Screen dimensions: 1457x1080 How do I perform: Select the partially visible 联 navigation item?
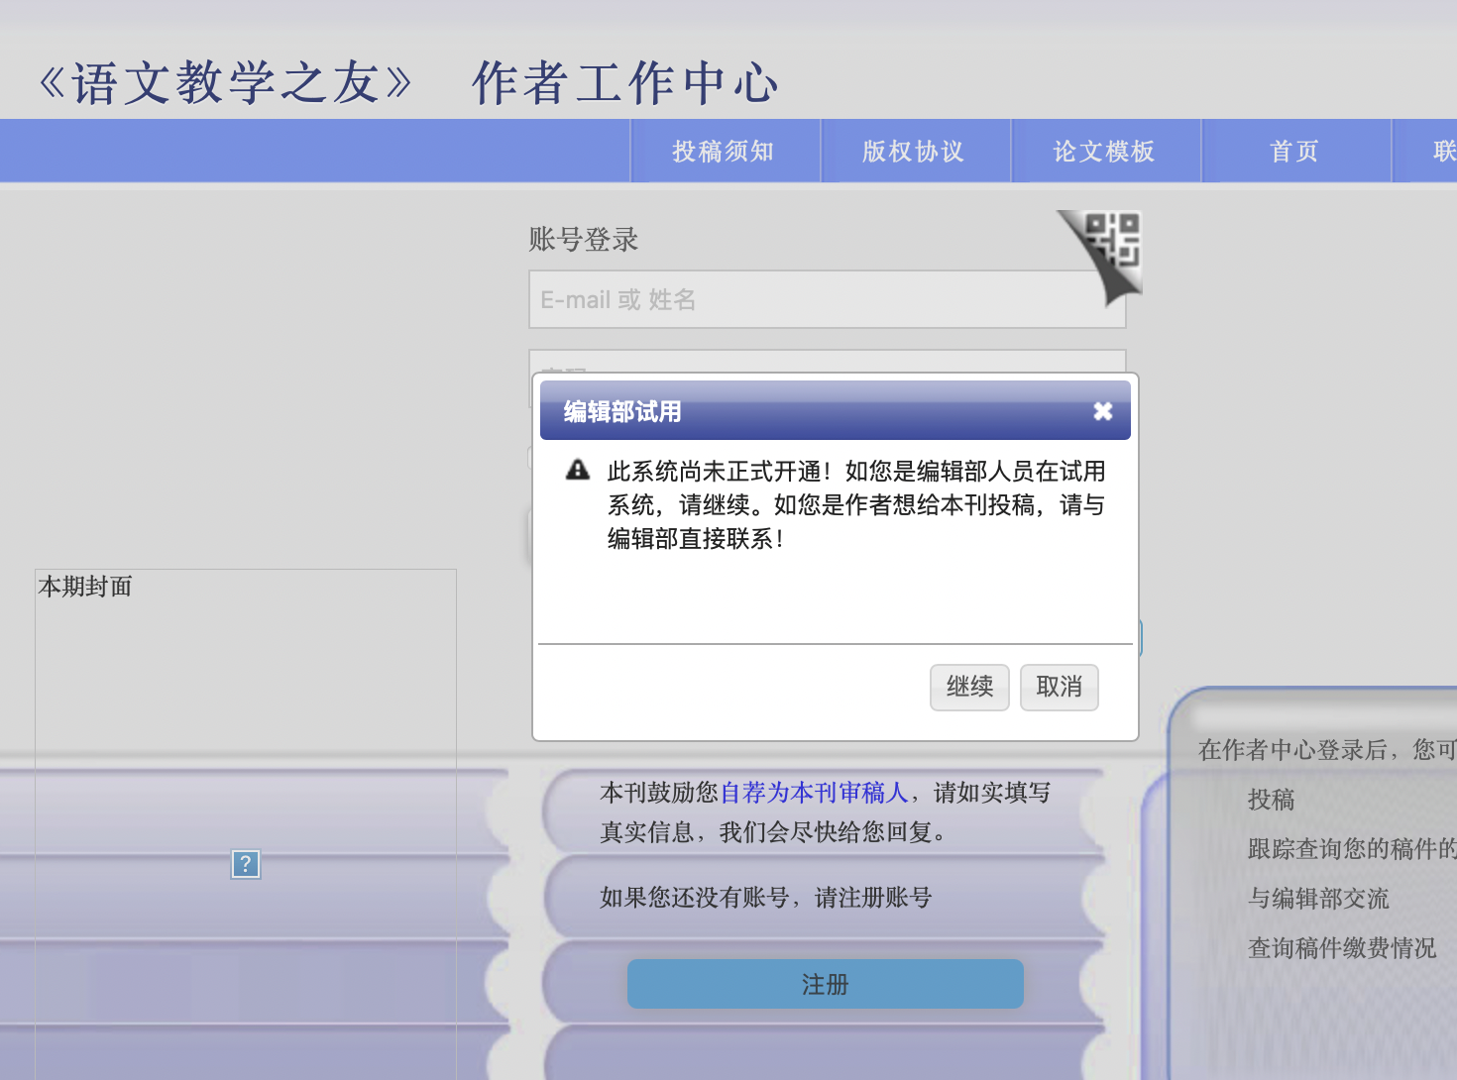coord(1442,152)
